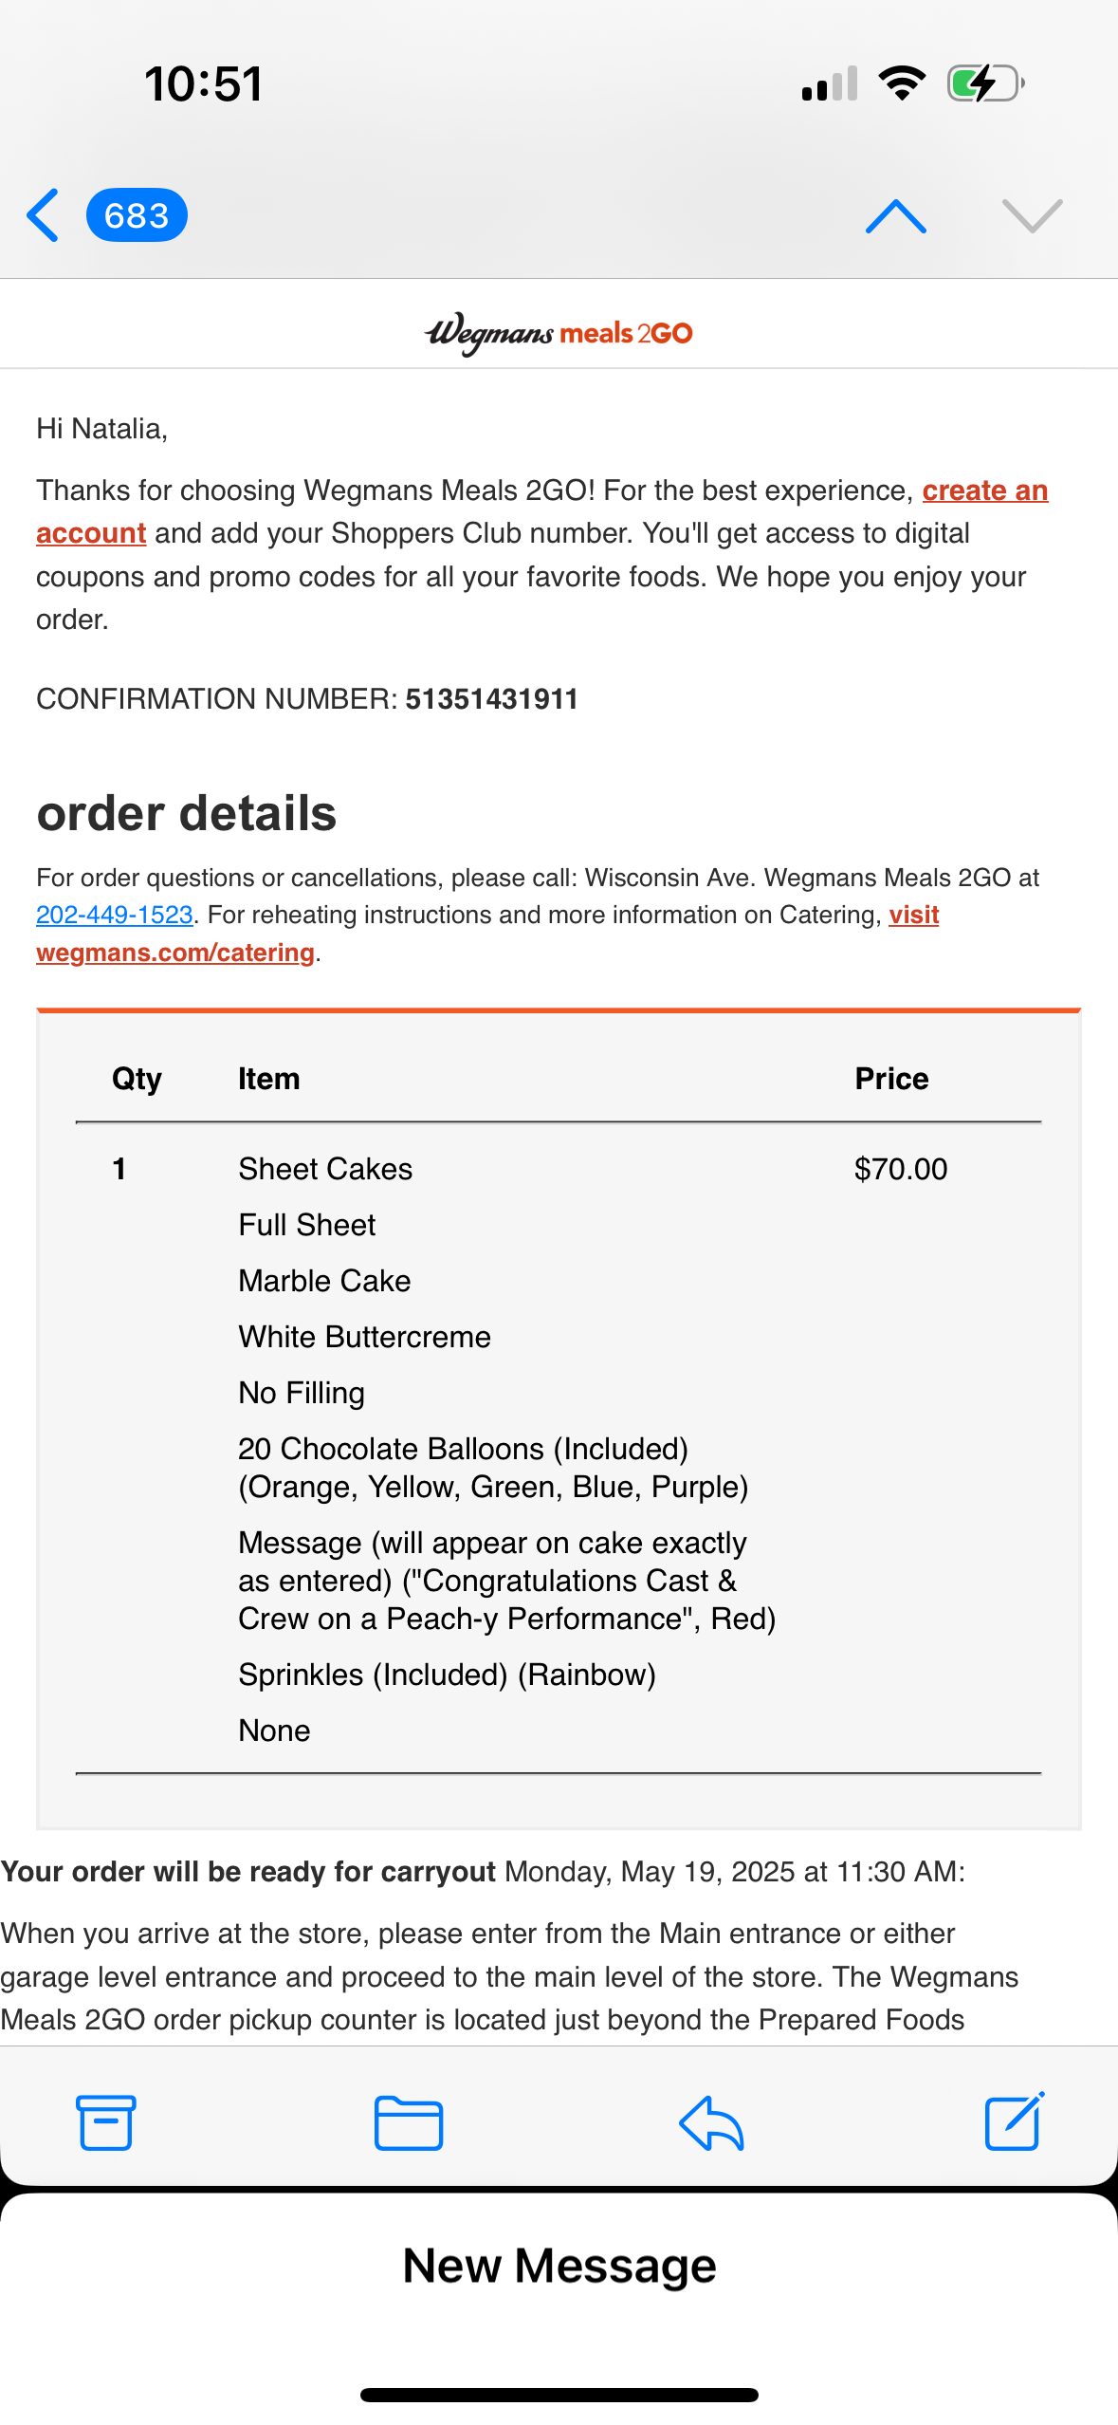Move email to a folder

click(408, 2123)
